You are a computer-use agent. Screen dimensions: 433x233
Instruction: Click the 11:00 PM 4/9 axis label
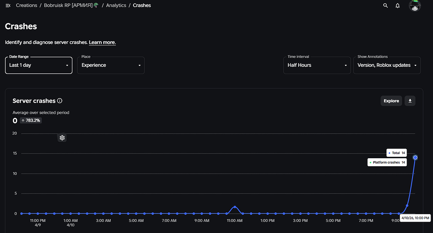(38, 223)
